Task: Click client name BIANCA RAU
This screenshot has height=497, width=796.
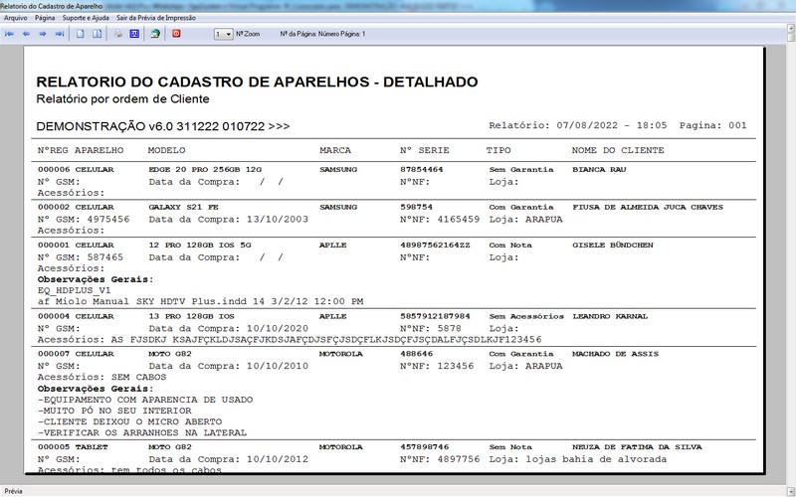Action: point(599,169)
